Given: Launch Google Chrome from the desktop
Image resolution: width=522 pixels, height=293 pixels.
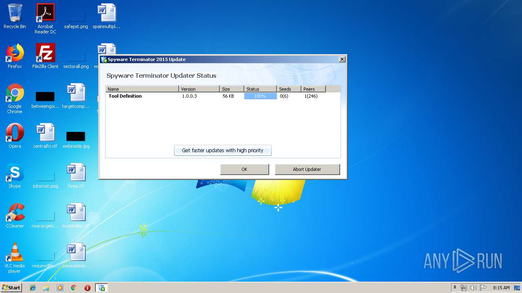Looking at the screenshot, I should tap(15, 98).
